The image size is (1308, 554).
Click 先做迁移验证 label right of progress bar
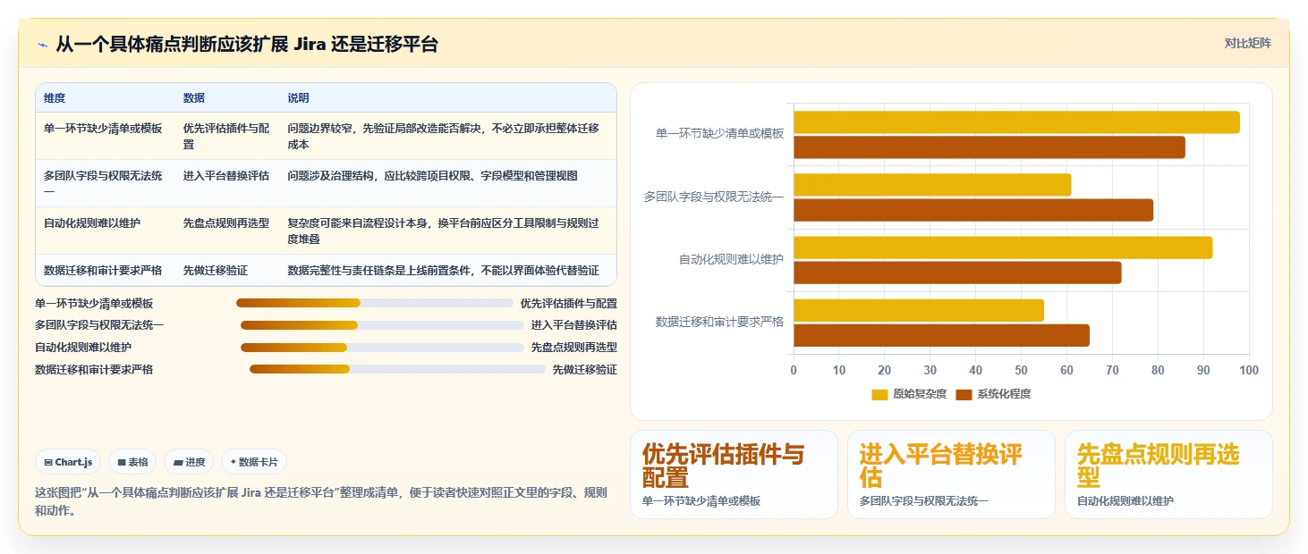(585, 369)
